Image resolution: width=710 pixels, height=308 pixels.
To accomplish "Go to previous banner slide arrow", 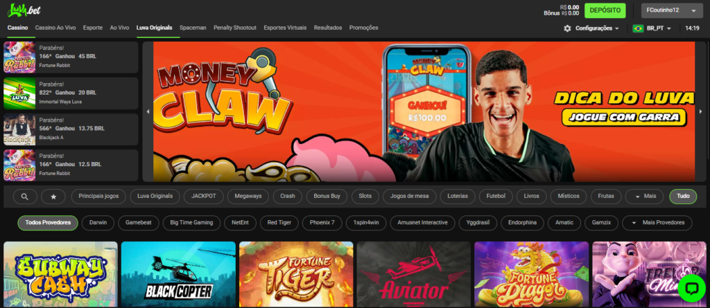I will click(x=147, y=111).
